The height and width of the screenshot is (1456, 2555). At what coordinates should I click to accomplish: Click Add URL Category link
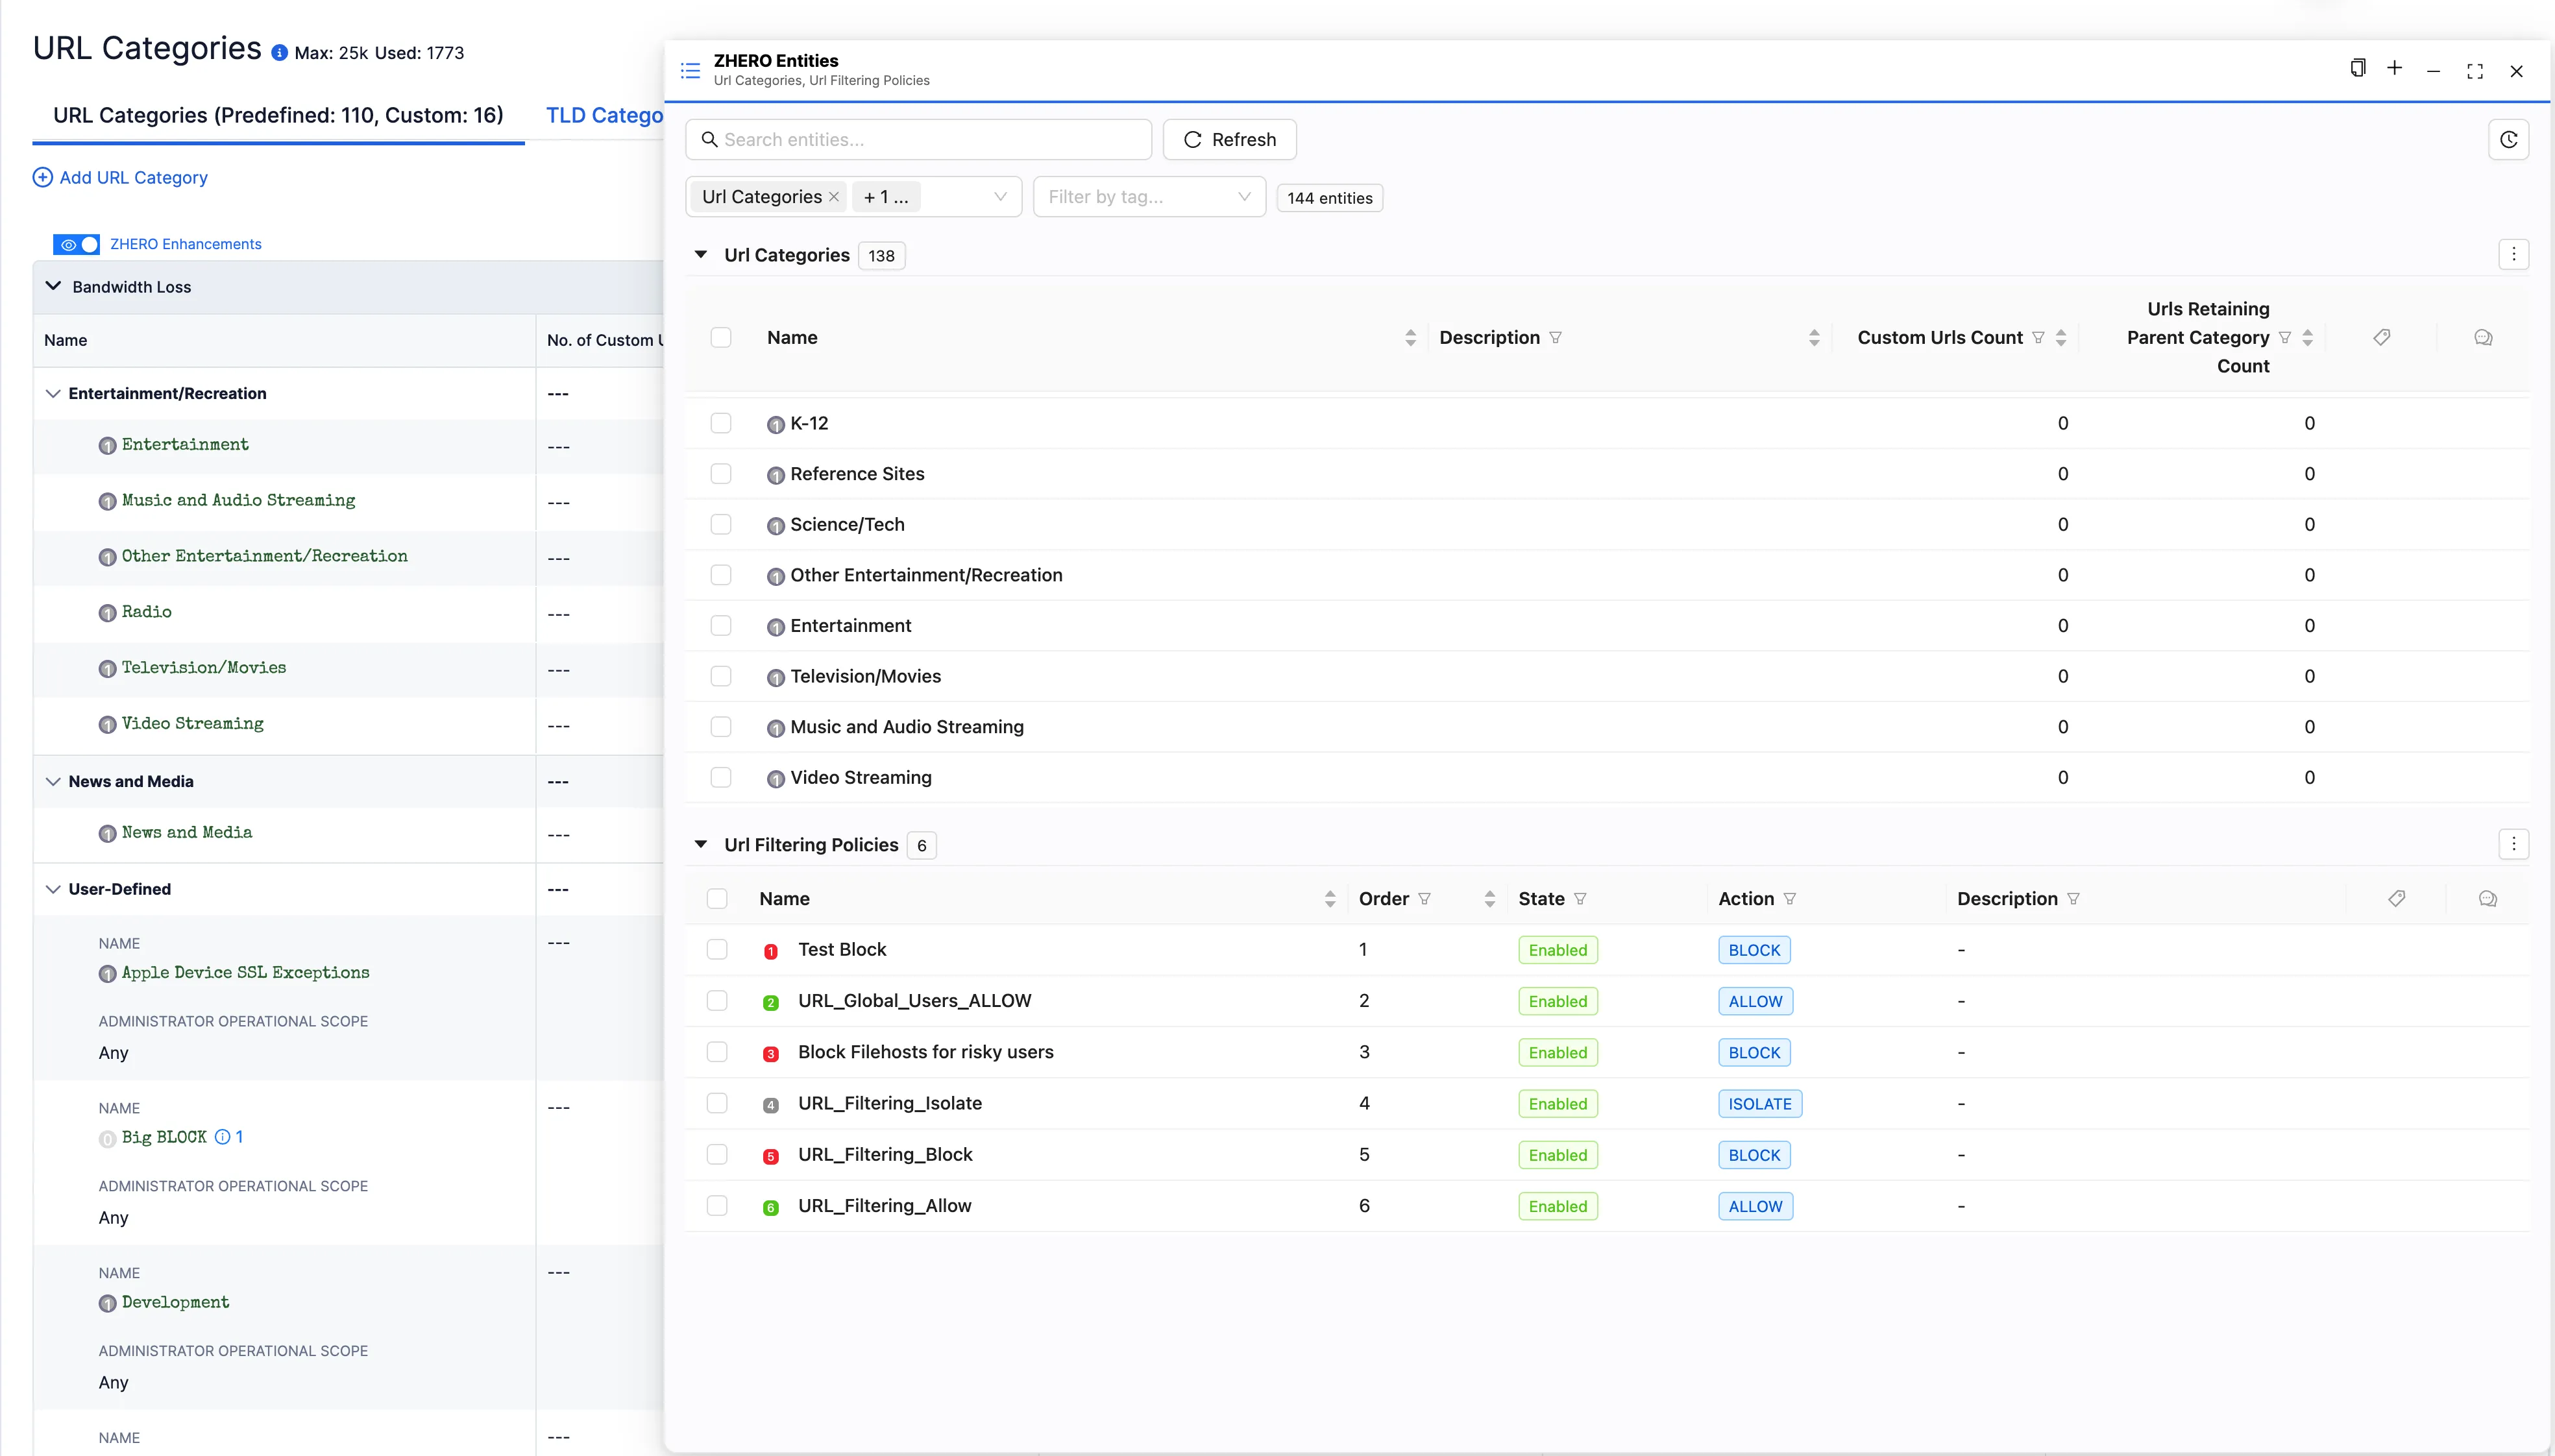[120, 177]
